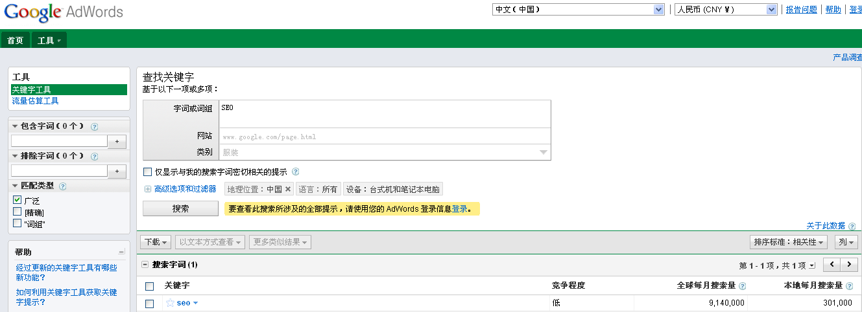Open the 流量估算工具 link
Image resolution: width=862 pixels, height=312 pixels.
click(x=35, y=101)
